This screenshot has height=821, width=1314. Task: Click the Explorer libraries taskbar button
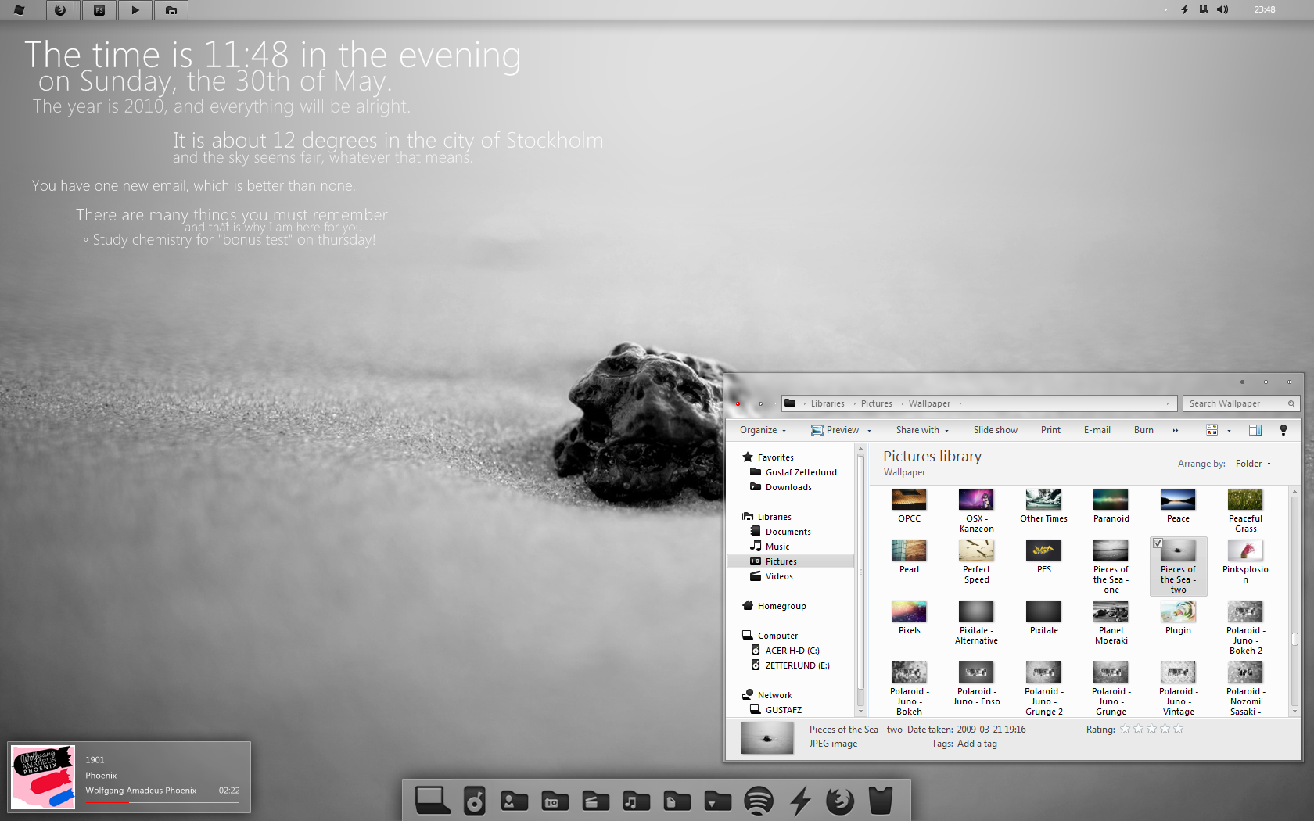pos(171,10)
